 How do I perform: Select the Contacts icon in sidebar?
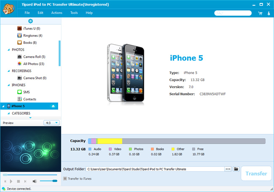point(19,99)
